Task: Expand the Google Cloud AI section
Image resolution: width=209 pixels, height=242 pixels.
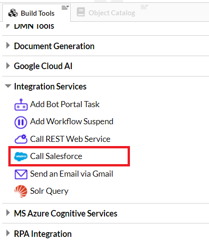Action: point(8,66)
